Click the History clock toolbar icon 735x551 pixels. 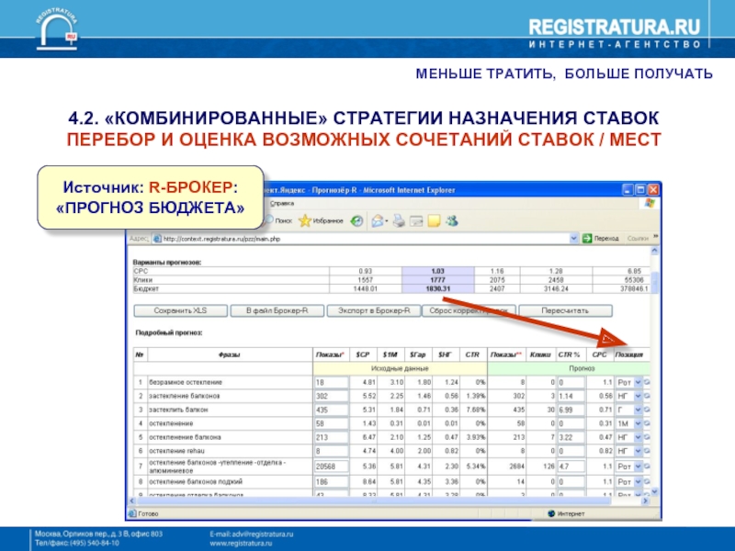[357, 220]
